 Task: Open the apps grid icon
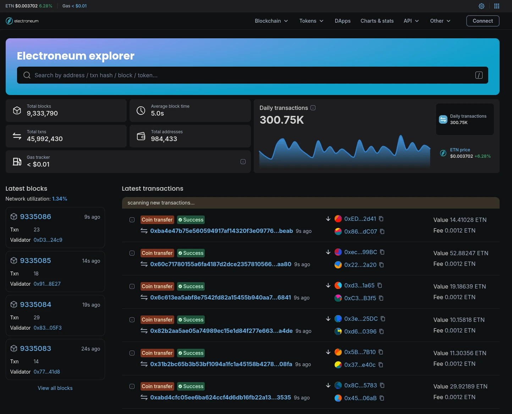pyautogui.click(x=497, y=6)
